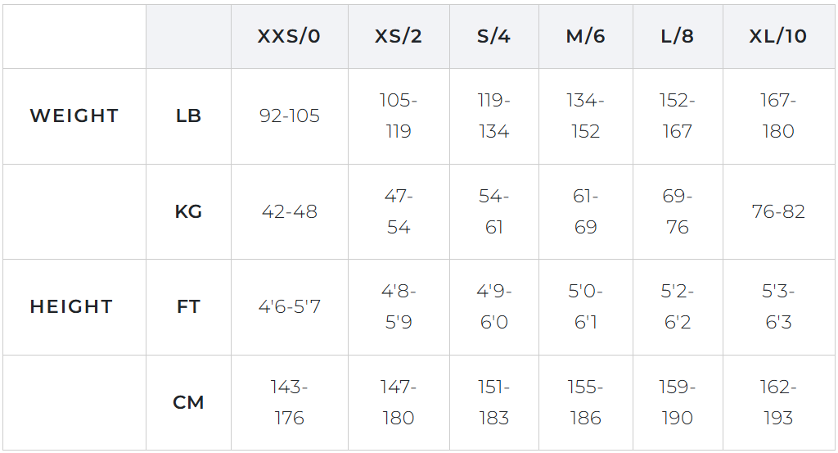Click the WEIGHT row label
Viewport: 838px width, 453px height.
74,116
